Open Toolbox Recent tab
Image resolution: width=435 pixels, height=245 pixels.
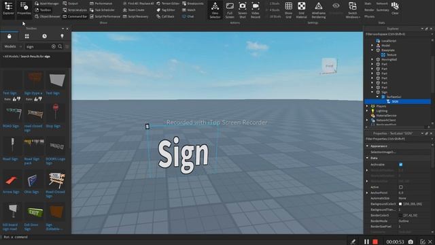click(44, 36)
